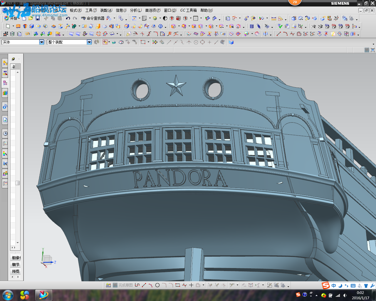Open the Part Navigator sidebar tab
The width and height of the screenshot is (376, 301).
pos(5,83)
